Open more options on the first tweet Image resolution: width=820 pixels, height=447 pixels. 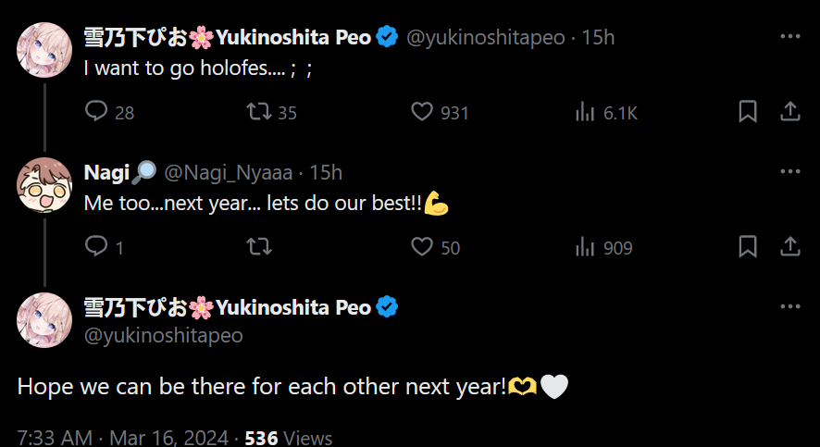[x=789, y=37]
